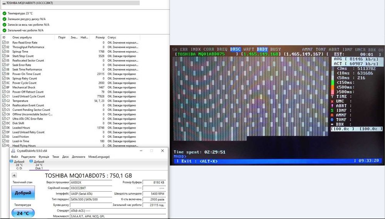
Task: Click the TOSHIBA MQ01ABD075 : 750,1 GB title
Action: point(89,176)
